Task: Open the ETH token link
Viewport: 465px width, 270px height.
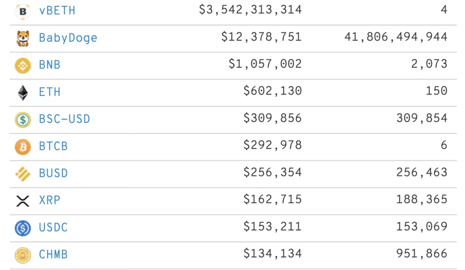Action: click(50, 92)
